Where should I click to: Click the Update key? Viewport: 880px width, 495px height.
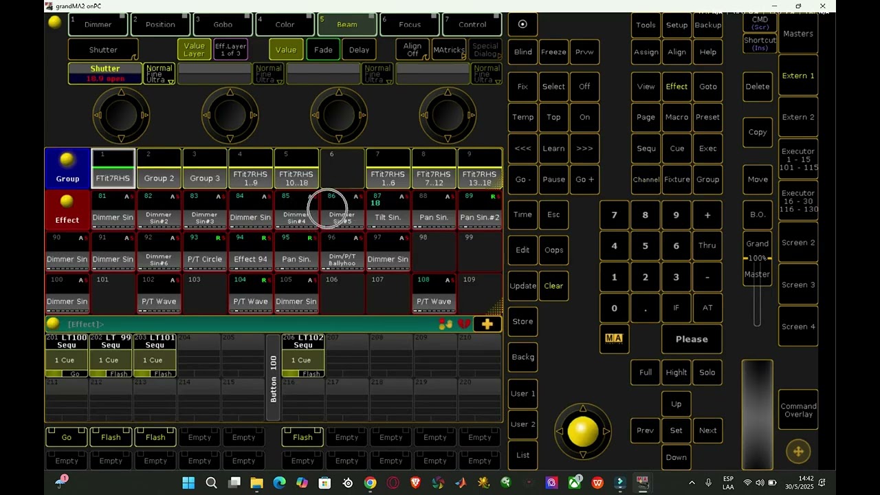tap(522, 285)
